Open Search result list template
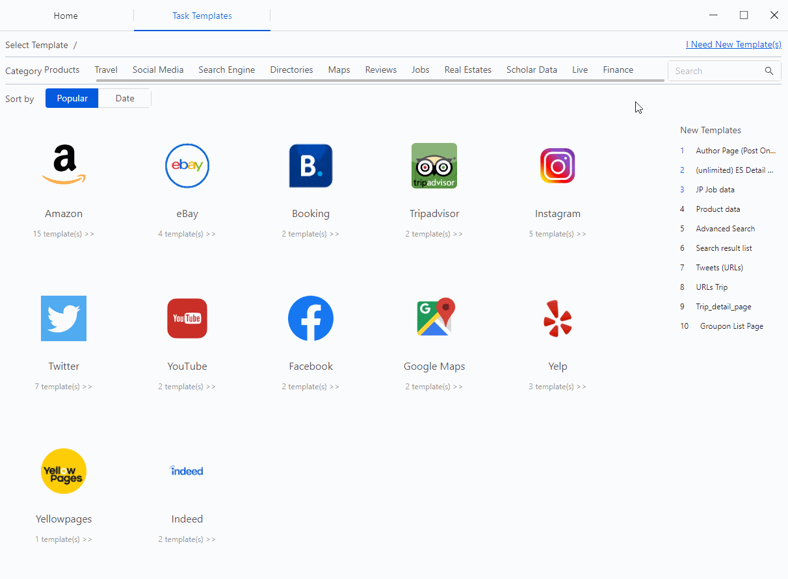 (724, 248)
